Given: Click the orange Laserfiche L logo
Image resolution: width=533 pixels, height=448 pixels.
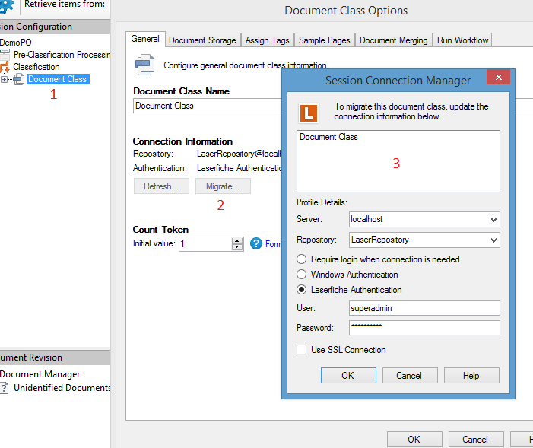Looking at the screenshot, I should pos(309,113).
